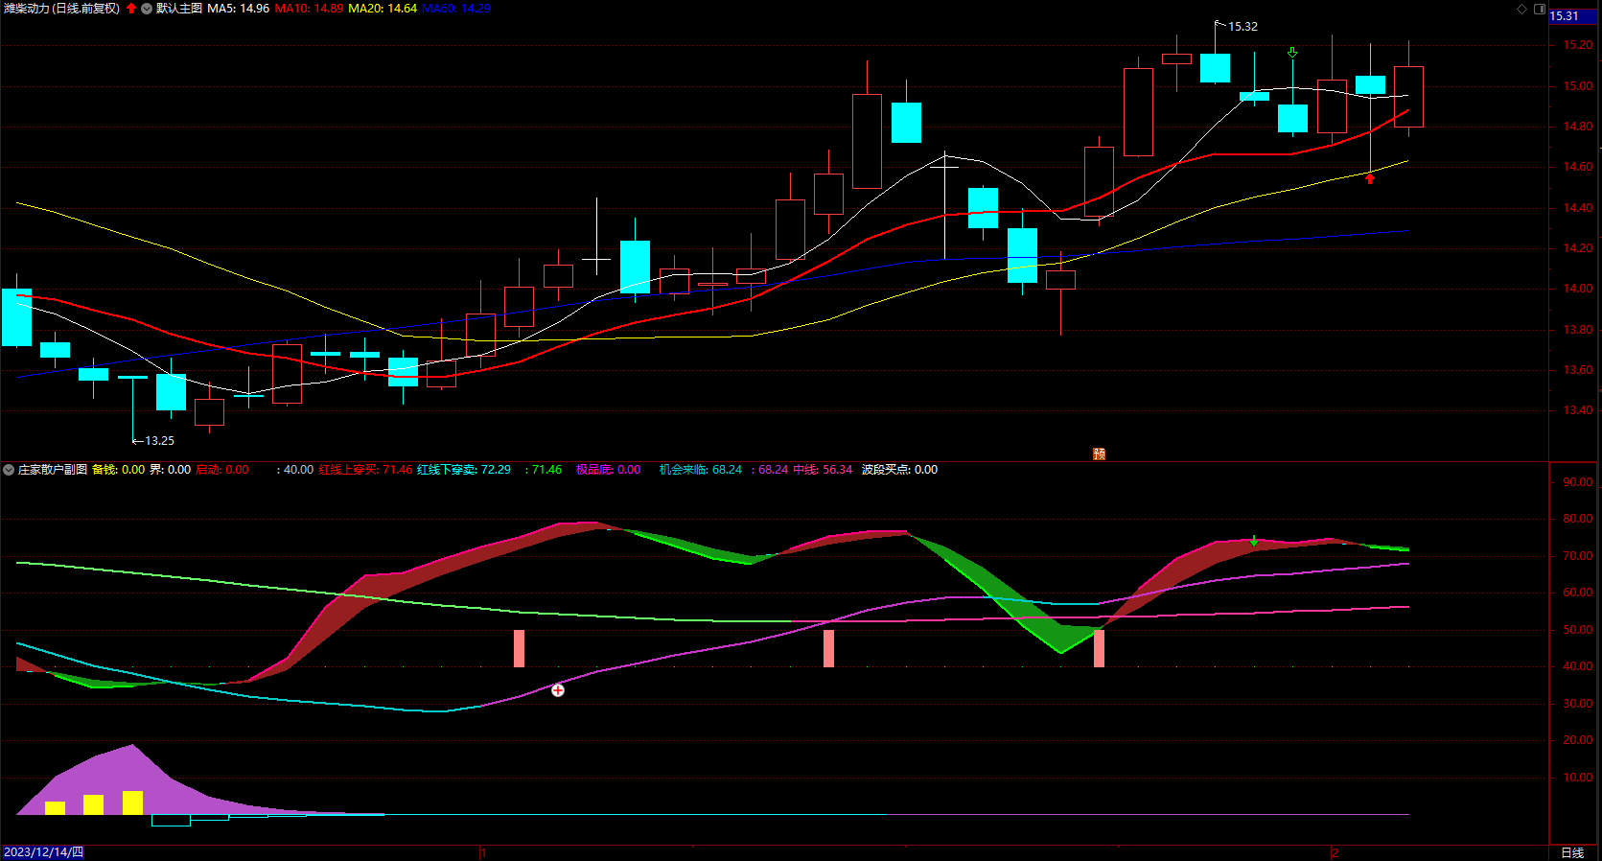The image size is (1602, 861).
Task: Click the month 1 marker on the timeline
Action: [483, 852]
